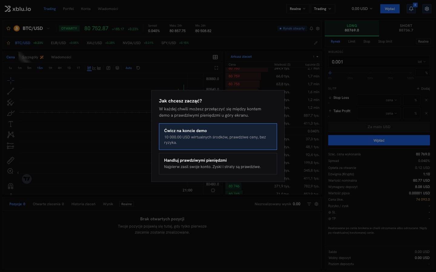Open the Portfel menu
This screenshot has height=272, width=436.
68,9
